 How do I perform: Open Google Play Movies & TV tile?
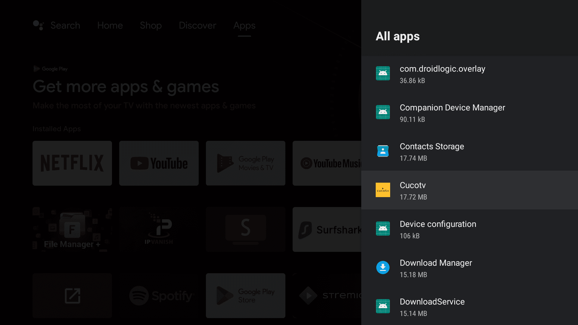click(x=246, y=163)
